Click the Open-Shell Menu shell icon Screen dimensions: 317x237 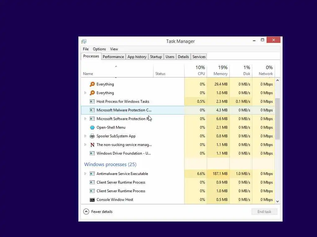(92, 127)
